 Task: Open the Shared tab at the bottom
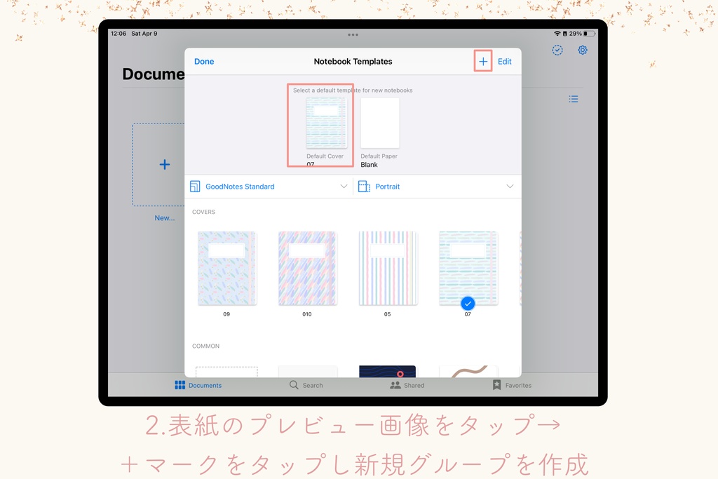[407, 385]
